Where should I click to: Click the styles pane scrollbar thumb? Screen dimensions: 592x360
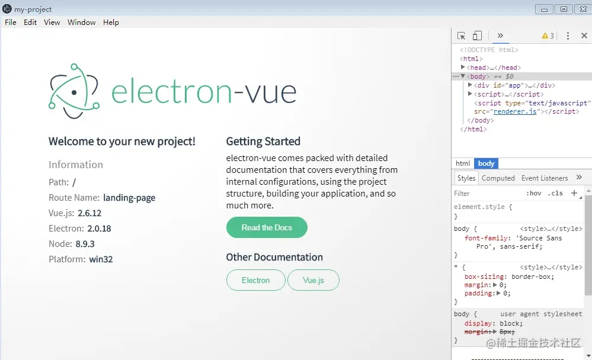tap(588, 245)
